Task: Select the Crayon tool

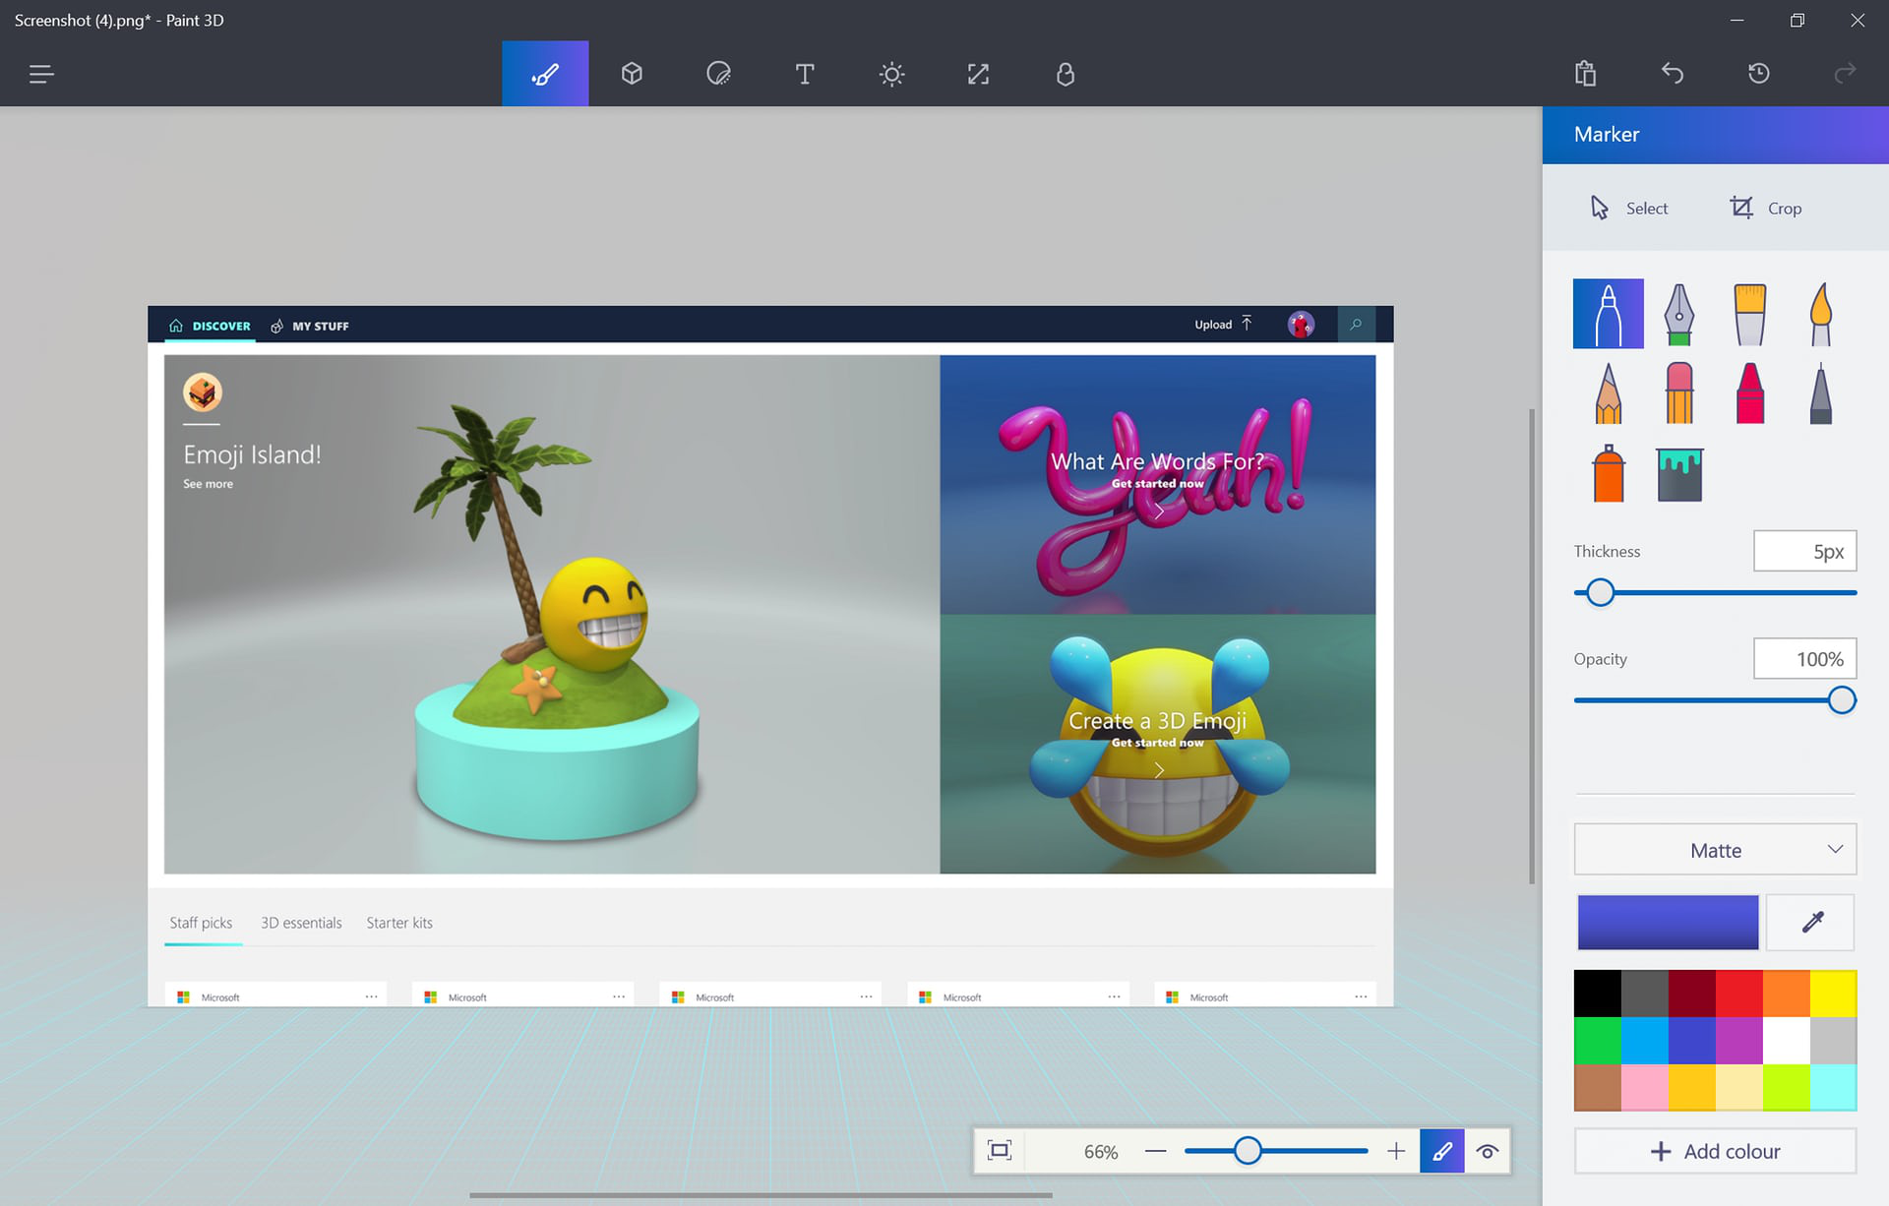Action: [x=1747, y=392]
